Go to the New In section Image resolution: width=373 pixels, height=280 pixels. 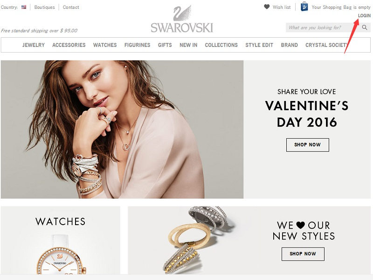[188, 45]
